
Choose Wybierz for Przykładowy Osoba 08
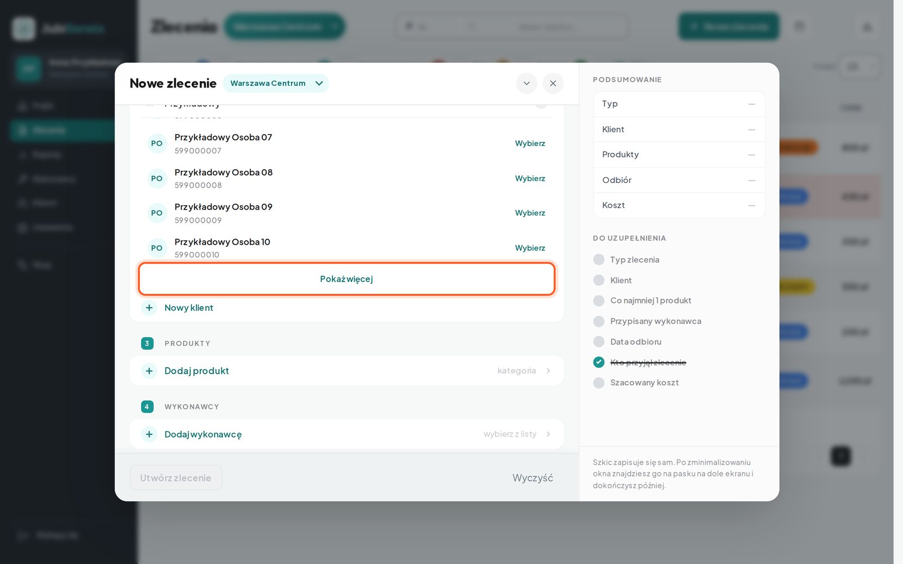tap(530, 178)
